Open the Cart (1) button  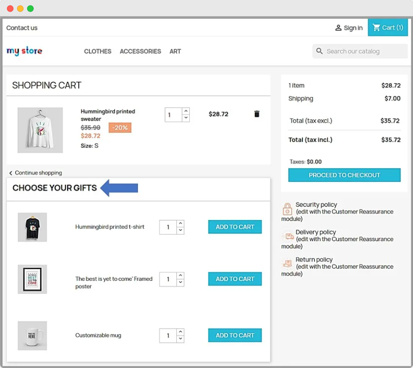coord(388,28)
